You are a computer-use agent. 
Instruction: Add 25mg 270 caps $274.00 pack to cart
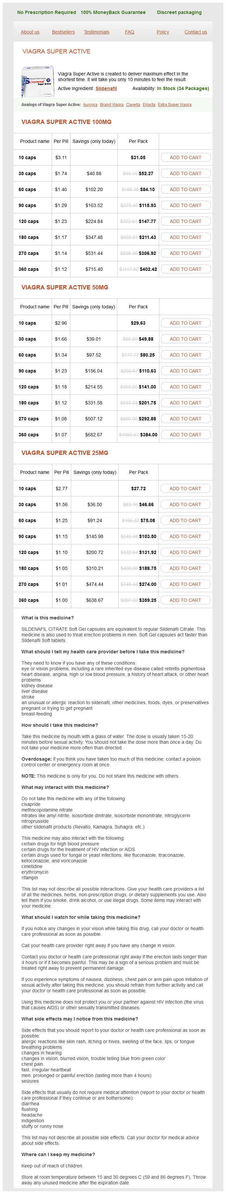coord(185,585)
